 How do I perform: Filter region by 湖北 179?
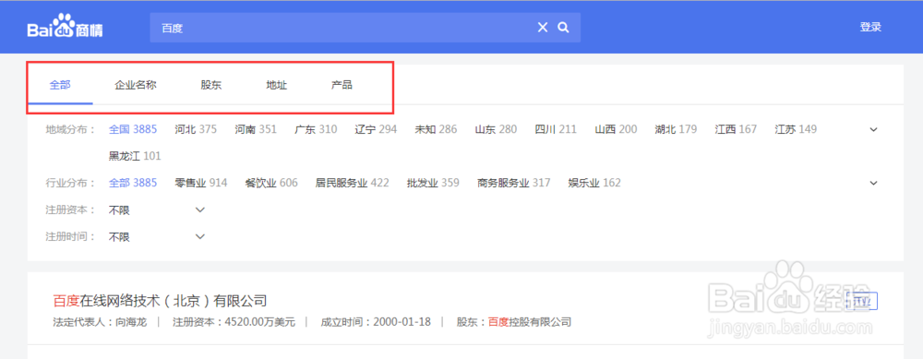[x=676, y=129]
